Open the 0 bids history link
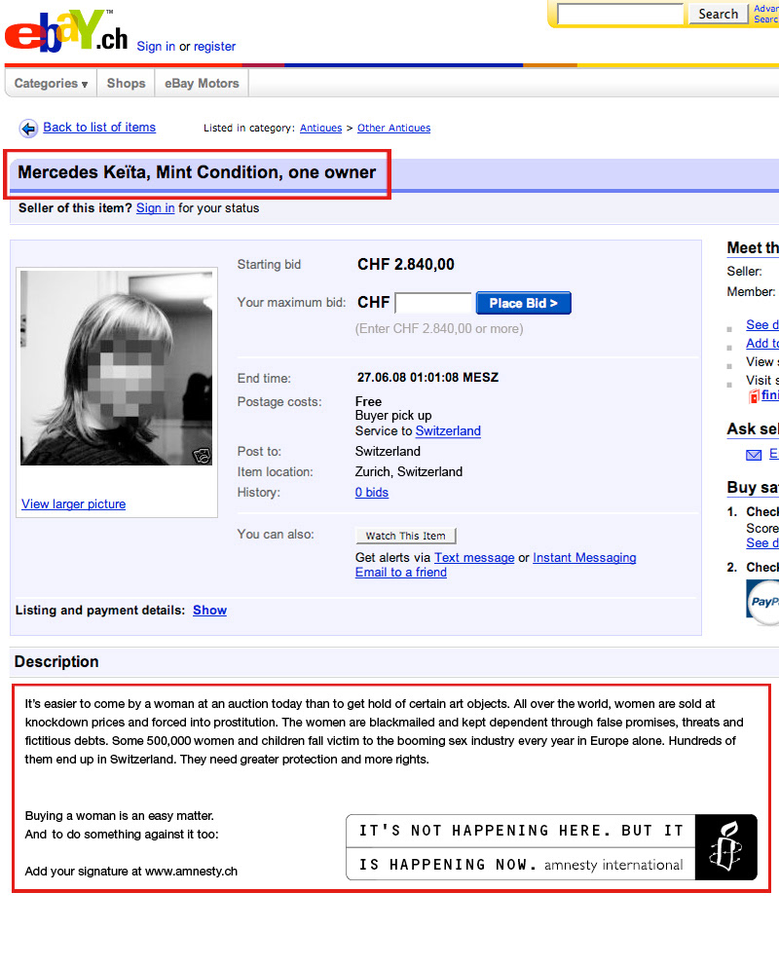Screen dimensions: 779x967 pos(371,492)
